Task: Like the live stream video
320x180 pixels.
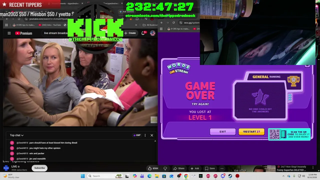Action: (x=153, y=168)
